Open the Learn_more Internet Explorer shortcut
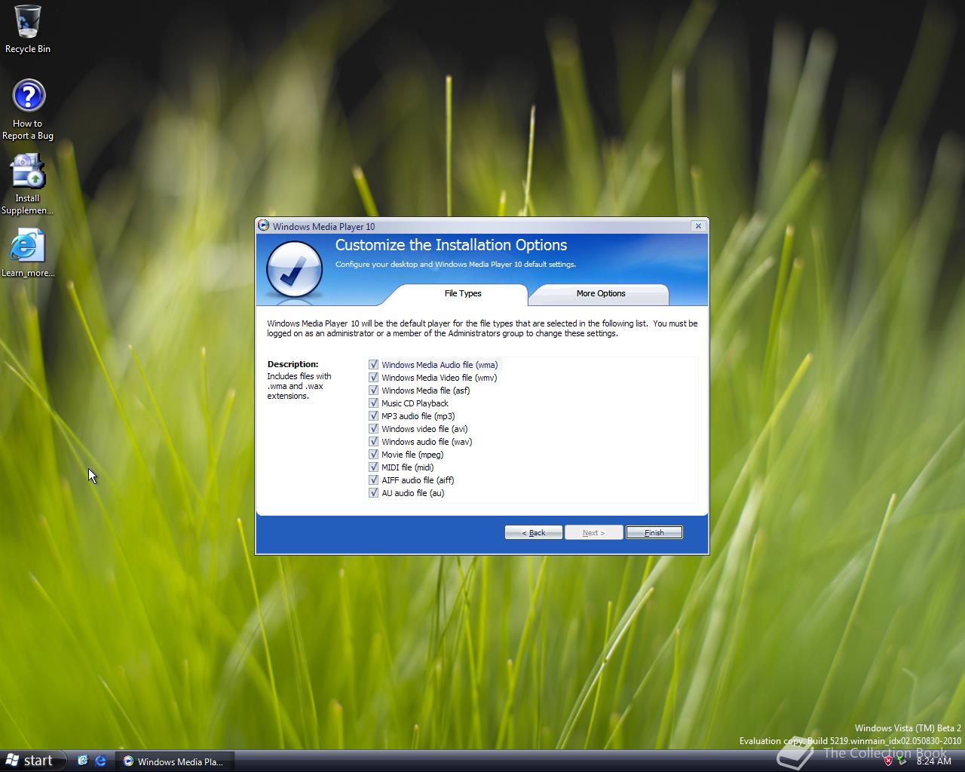Viewport: 965px width, 772px height. coord(28,253)
